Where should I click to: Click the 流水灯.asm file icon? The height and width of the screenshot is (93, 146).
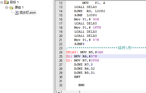click(17, 13)
